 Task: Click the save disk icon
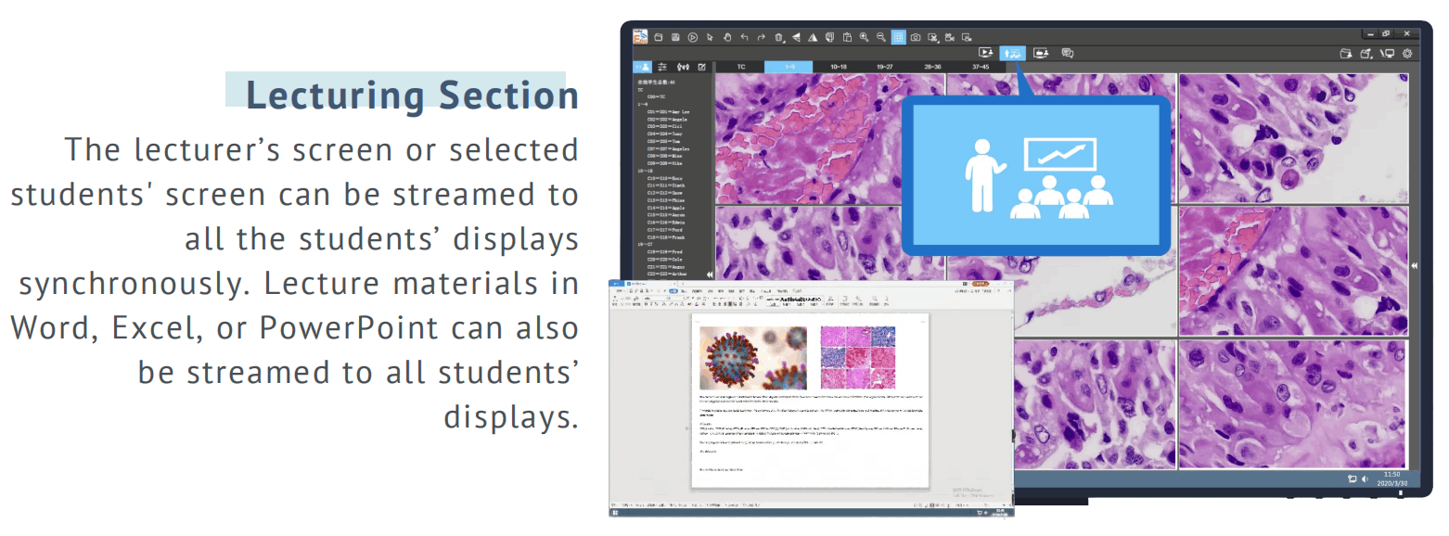coord(675,37)
